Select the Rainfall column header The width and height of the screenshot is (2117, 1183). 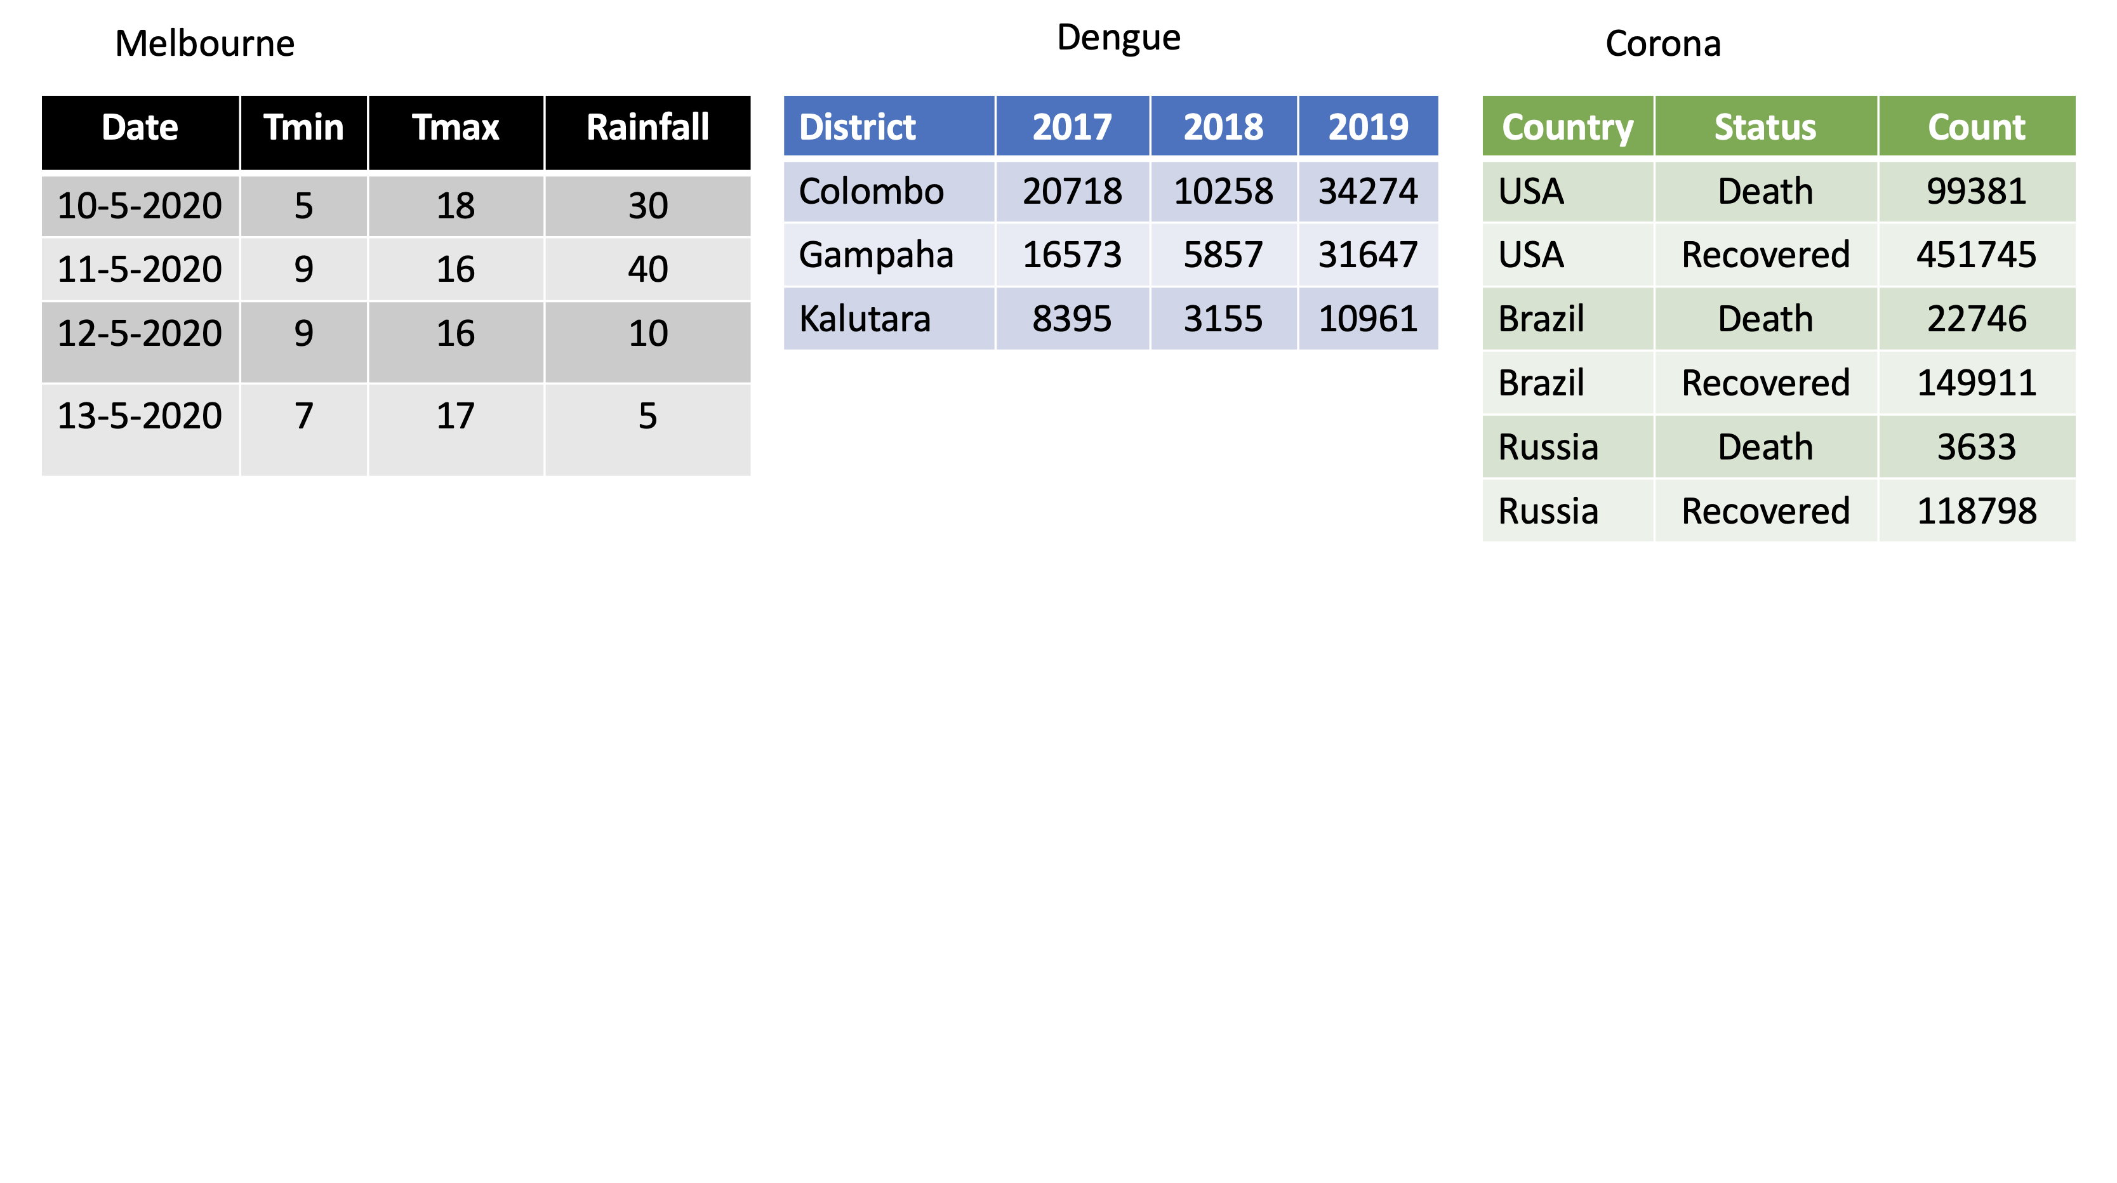[x=647, y=128]
